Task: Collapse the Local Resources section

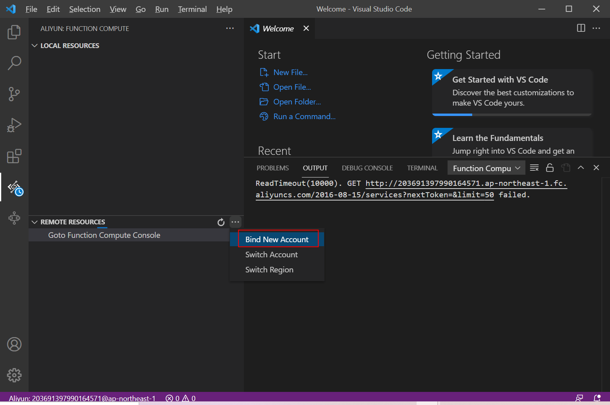Action: coord(35,46)
